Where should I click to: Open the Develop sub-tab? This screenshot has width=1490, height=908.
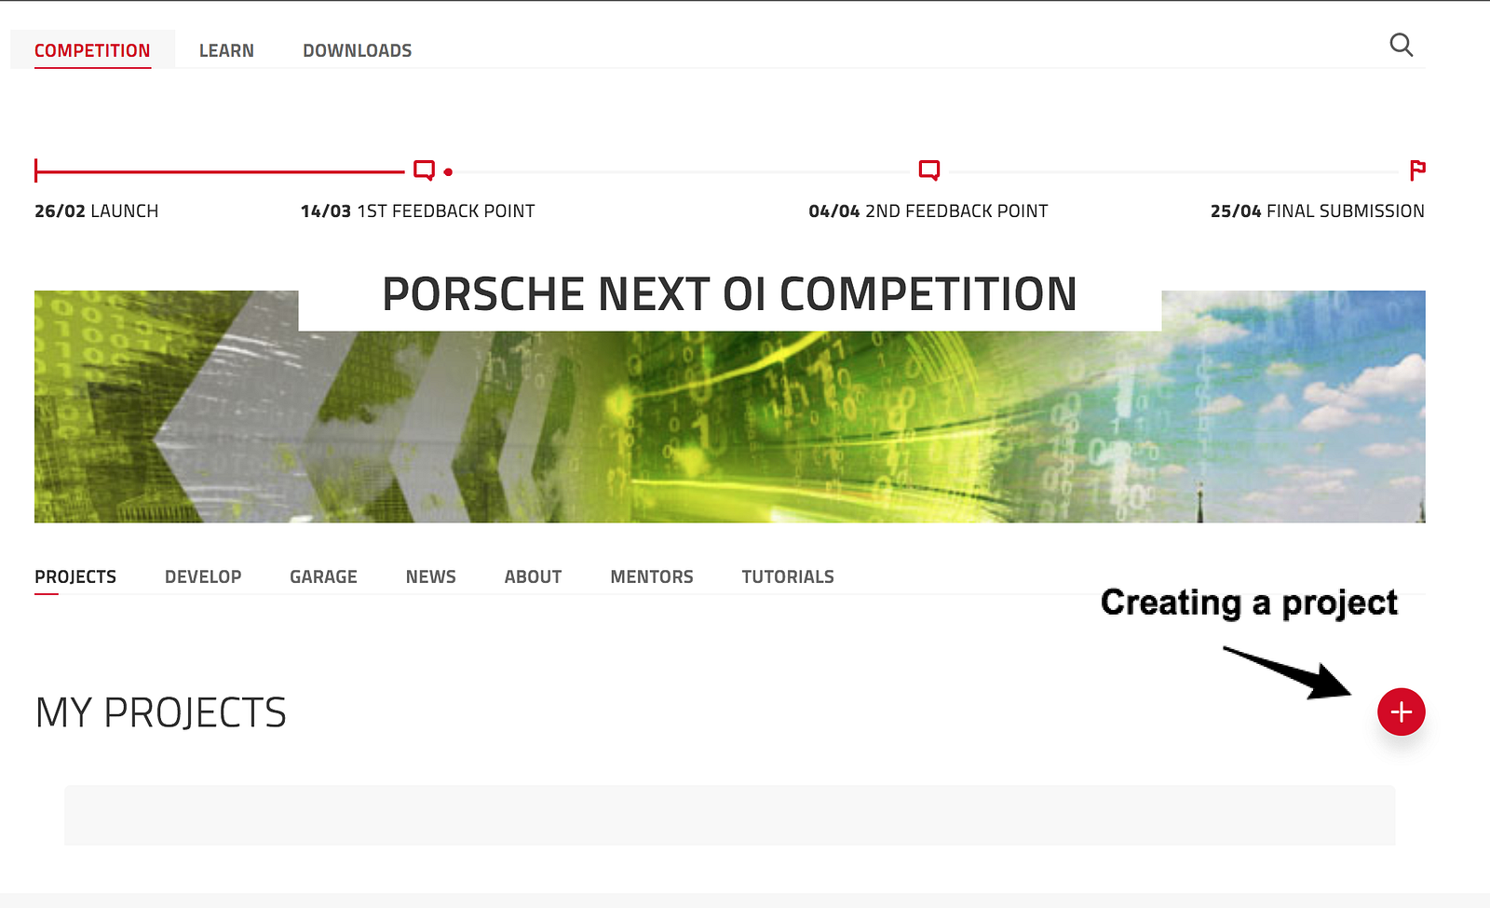coord(203,576)
